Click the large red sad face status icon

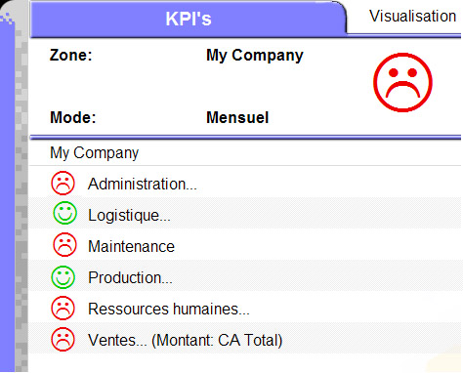402,82
